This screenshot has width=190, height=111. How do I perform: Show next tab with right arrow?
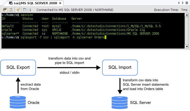[x=183, y=3]
